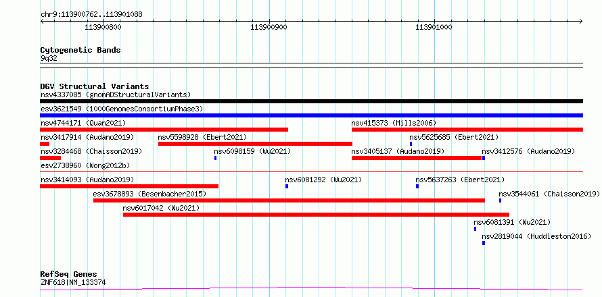Click the small blue nsv6098159 Wu2021 marker
602x297 pixels.
(215, 158)
